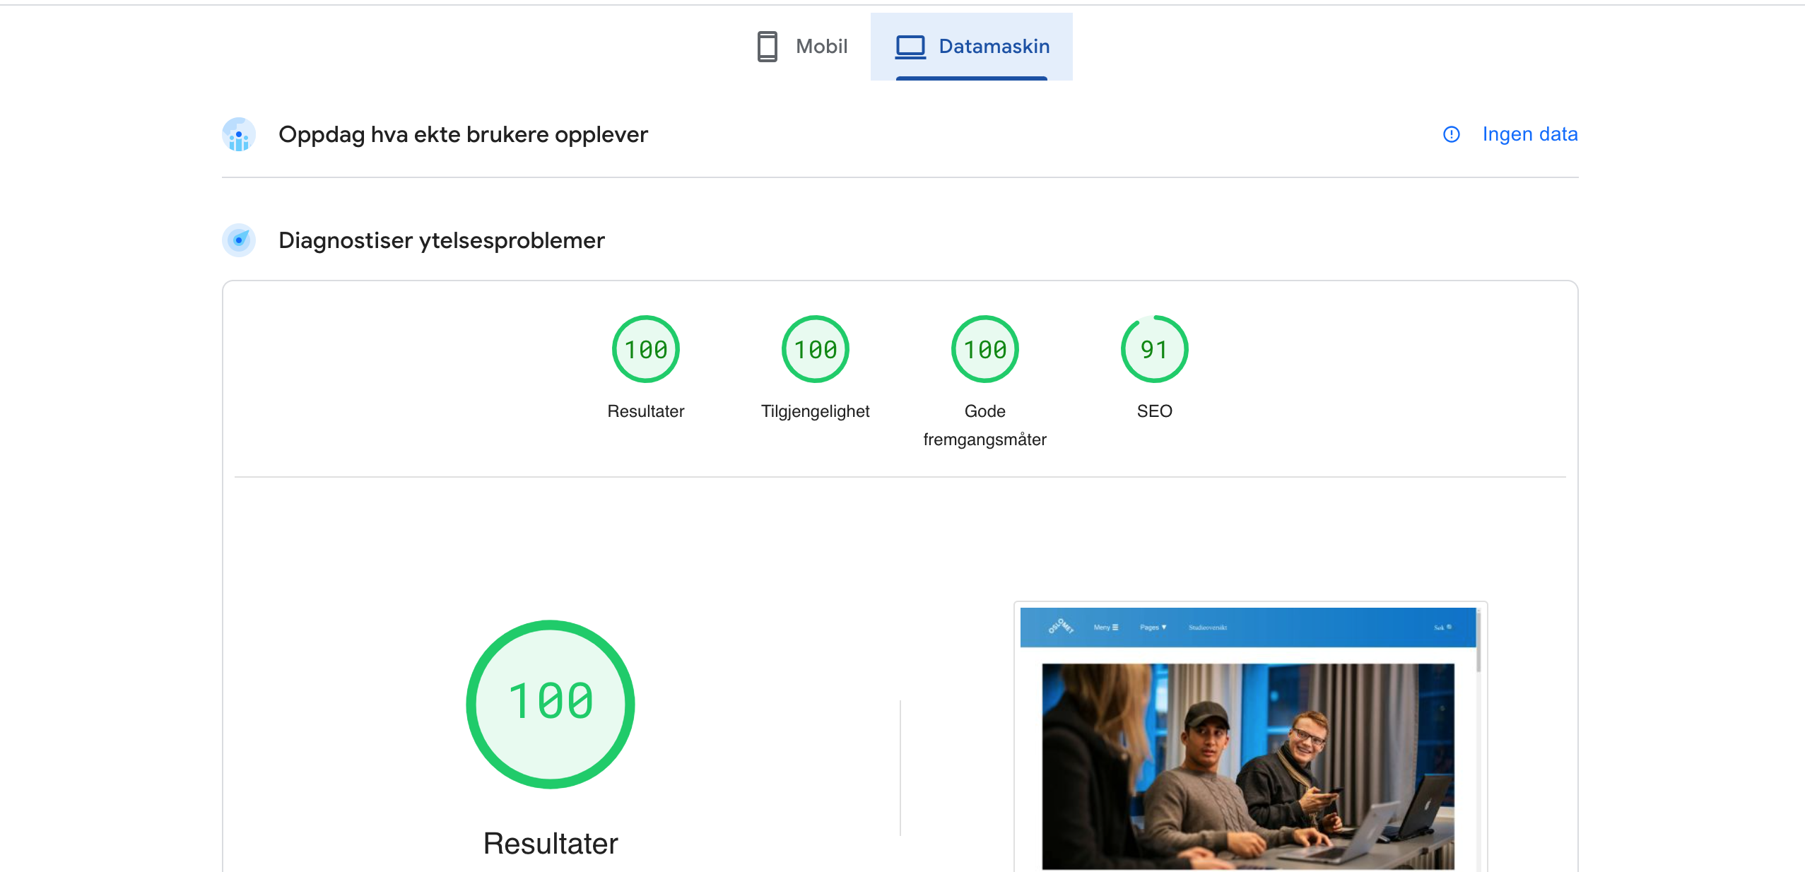This screenshot has height=872, width=1805.
Task: Open the page screenshot thumbnail
Action: pyautogui.click(x=1249, y=738)
